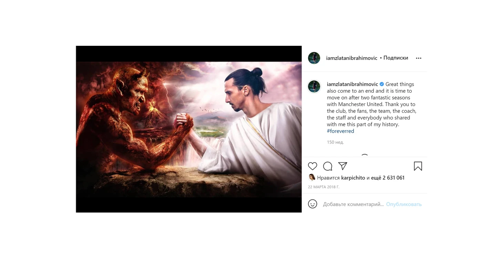Screen dimensions: 503x258
Task: Open comments via the speech bubble icon
Action: [x=328, y=166]
